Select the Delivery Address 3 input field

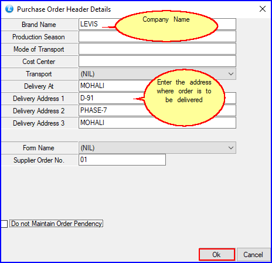coord(157,123)
